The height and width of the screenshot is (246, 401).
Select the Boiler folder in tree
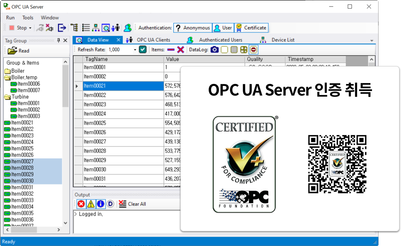pyautogui.click(x=15, y=71)
